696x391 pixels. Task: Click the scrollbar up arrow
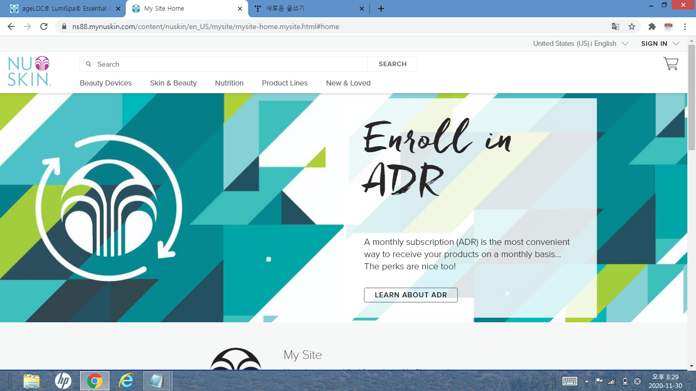point(691,40)
